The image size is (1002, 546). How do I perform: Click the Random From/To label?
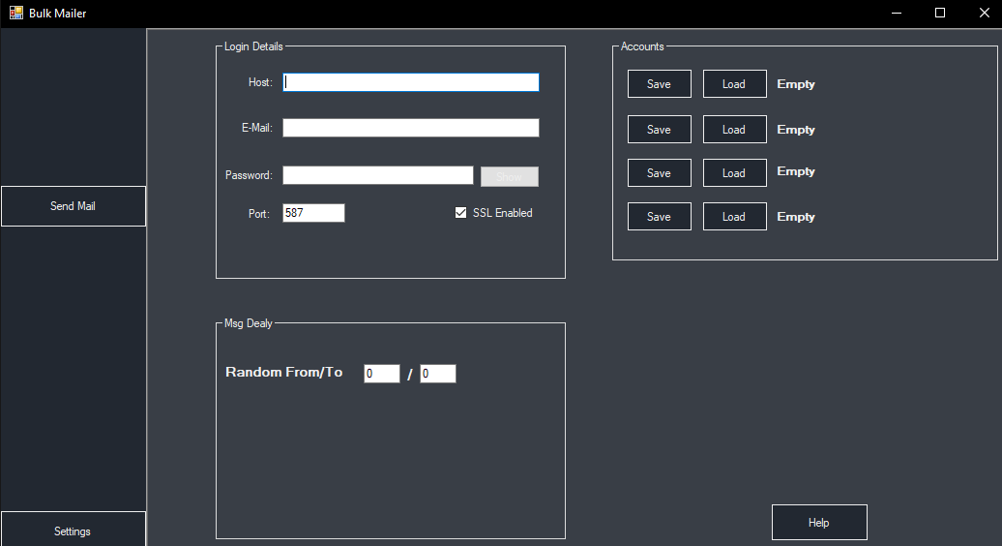pyautogui.click(x=283, y=372)
